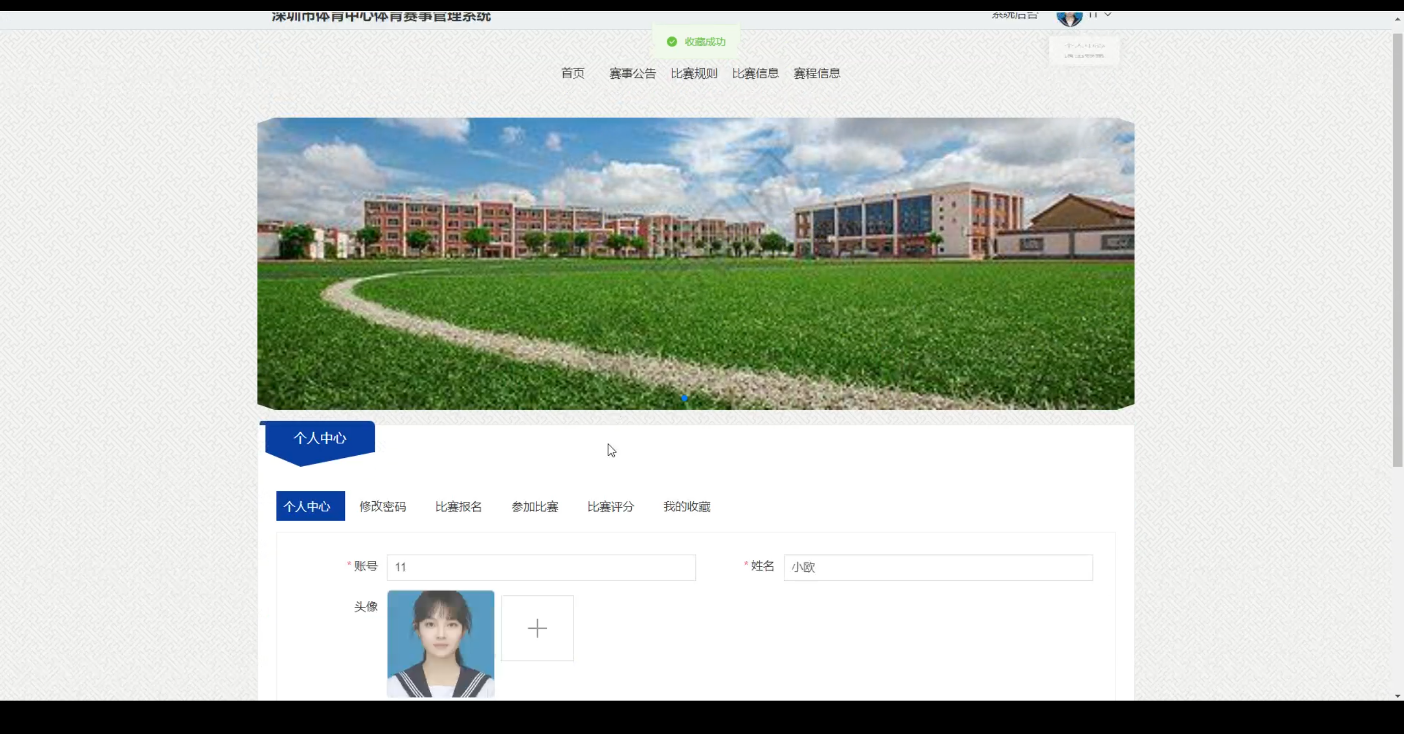Open 系统后台 link in header
The height and width of the screenshot is (734, 1404).
pos(1015,15)
